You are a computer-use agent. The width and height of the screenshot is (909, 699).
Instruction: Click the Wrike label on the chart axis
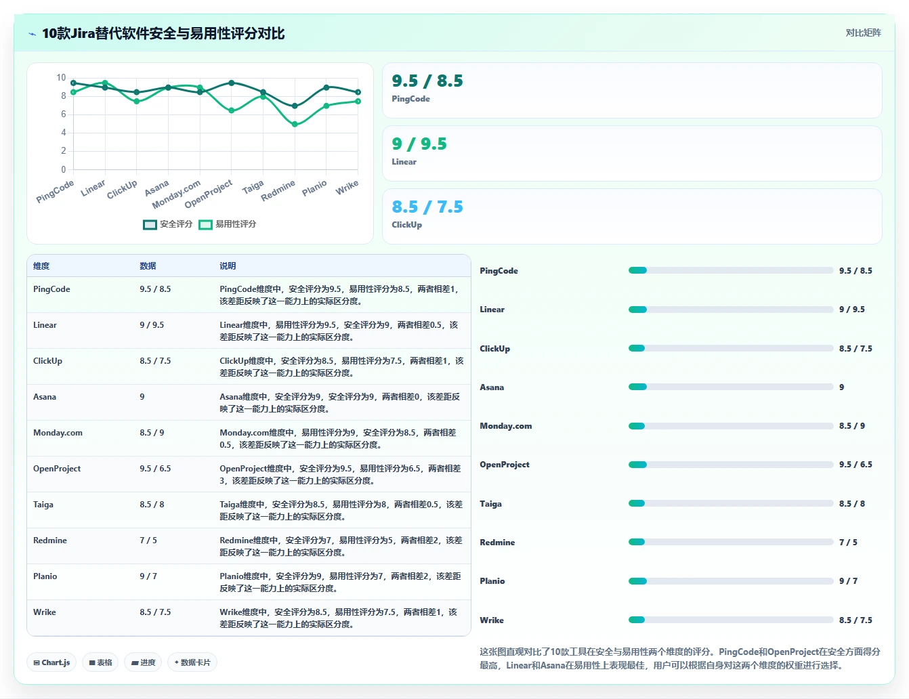point(347,188)
